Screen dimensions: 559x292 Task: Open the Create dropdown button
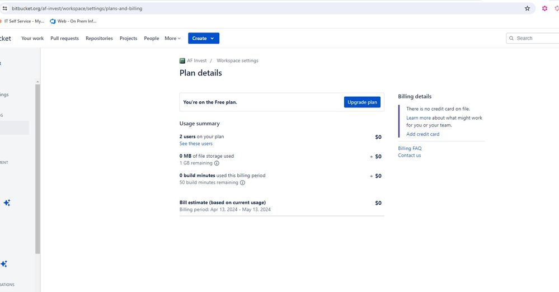[x=204, y=38]
